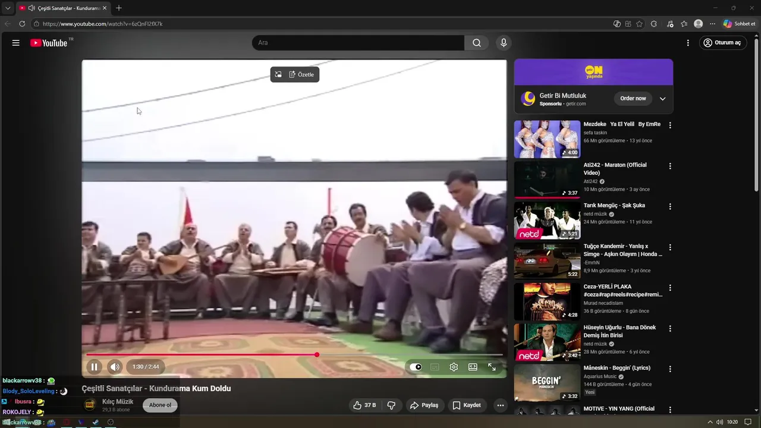Viewport: 761px width, 428px height.
Task: Reload the page with refresh icon
Action: tap(22, 24)
